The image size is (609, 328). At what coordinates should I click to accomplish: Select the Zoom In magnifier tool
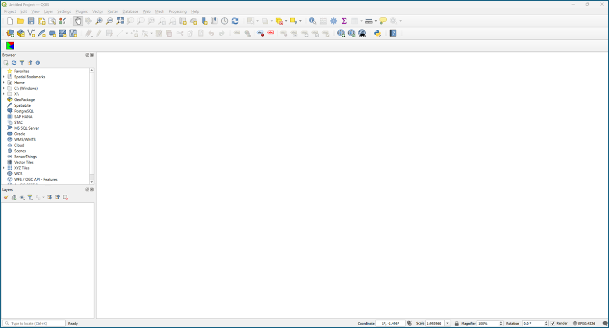pos(99,21)
